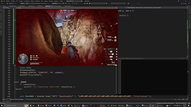Open the Visualizza menu
Screen dimensions: 191x107
(13, 1)
